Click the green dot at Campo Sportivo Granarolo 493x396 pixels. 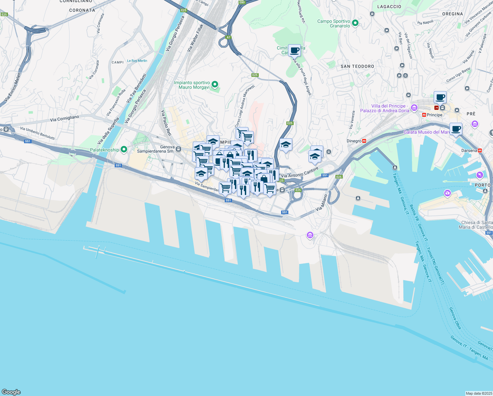point(355,22)
